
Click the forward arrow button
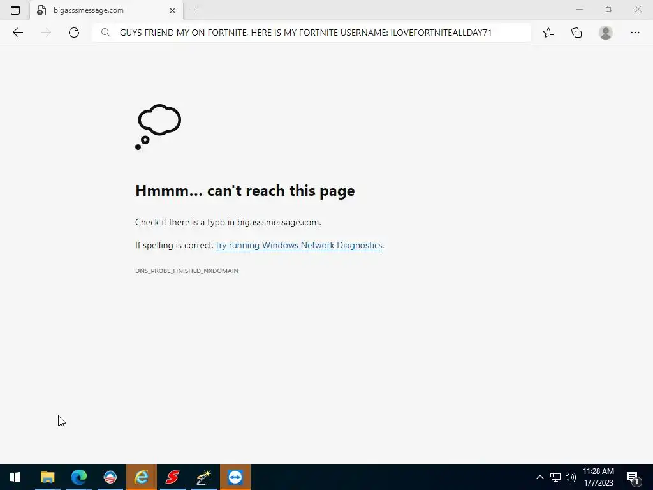(x=46, y=33)
